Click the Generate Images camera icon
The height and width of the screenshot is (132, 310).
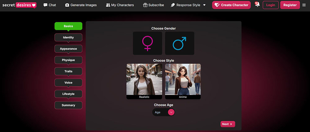click(67, 5)
